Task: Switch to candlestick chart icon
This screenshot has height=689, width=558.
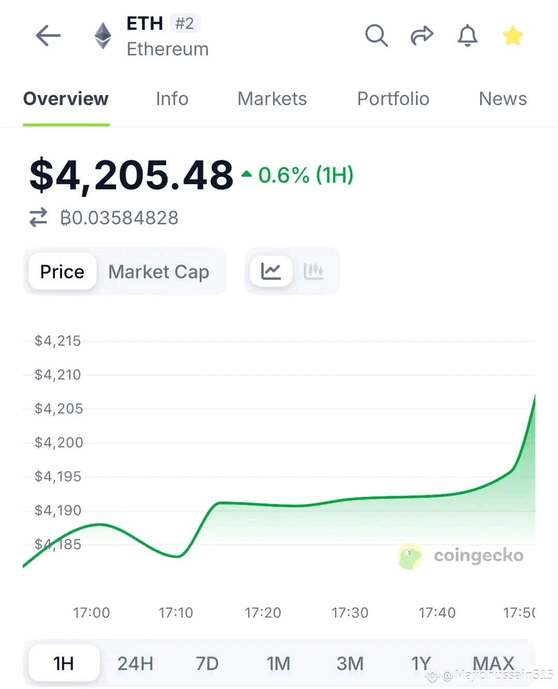Action: pyautogui.click(x=313, y=271)
